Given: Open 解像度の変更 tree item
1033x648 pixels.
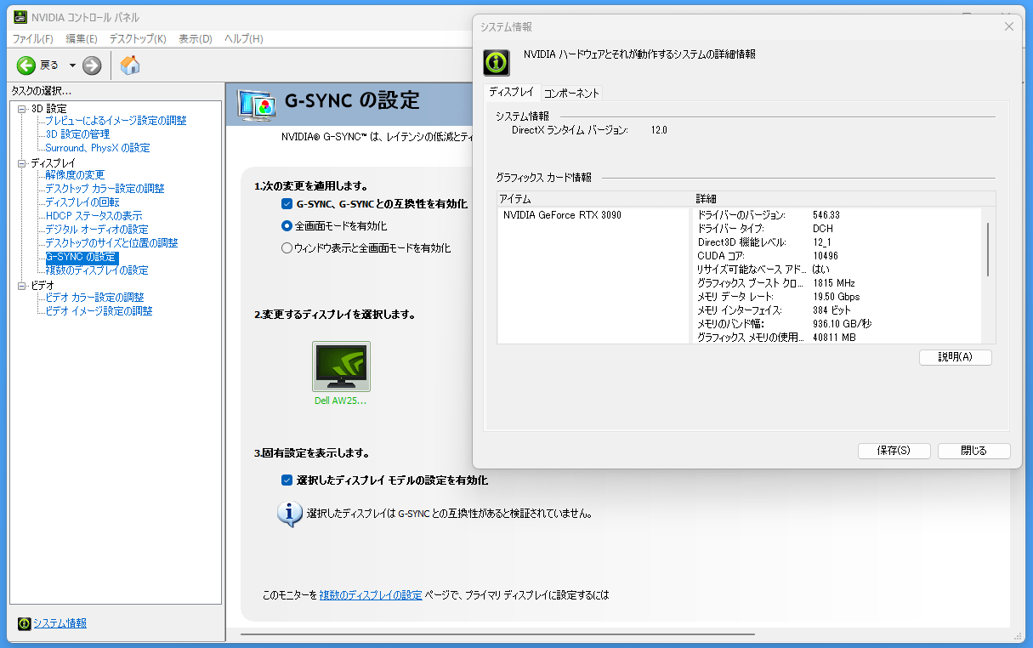Looking at the screenshot, I should [x=75, y=175].
